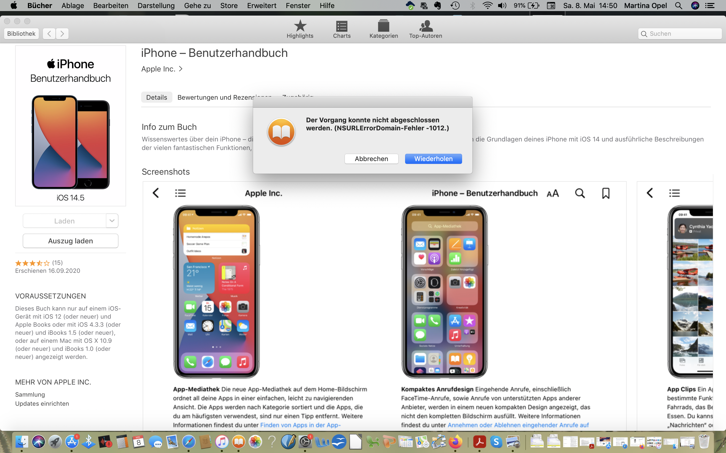Viewport: 726px width, 453px height.
Task: Click Wiederholen in the error dialog
Action: 433,159
